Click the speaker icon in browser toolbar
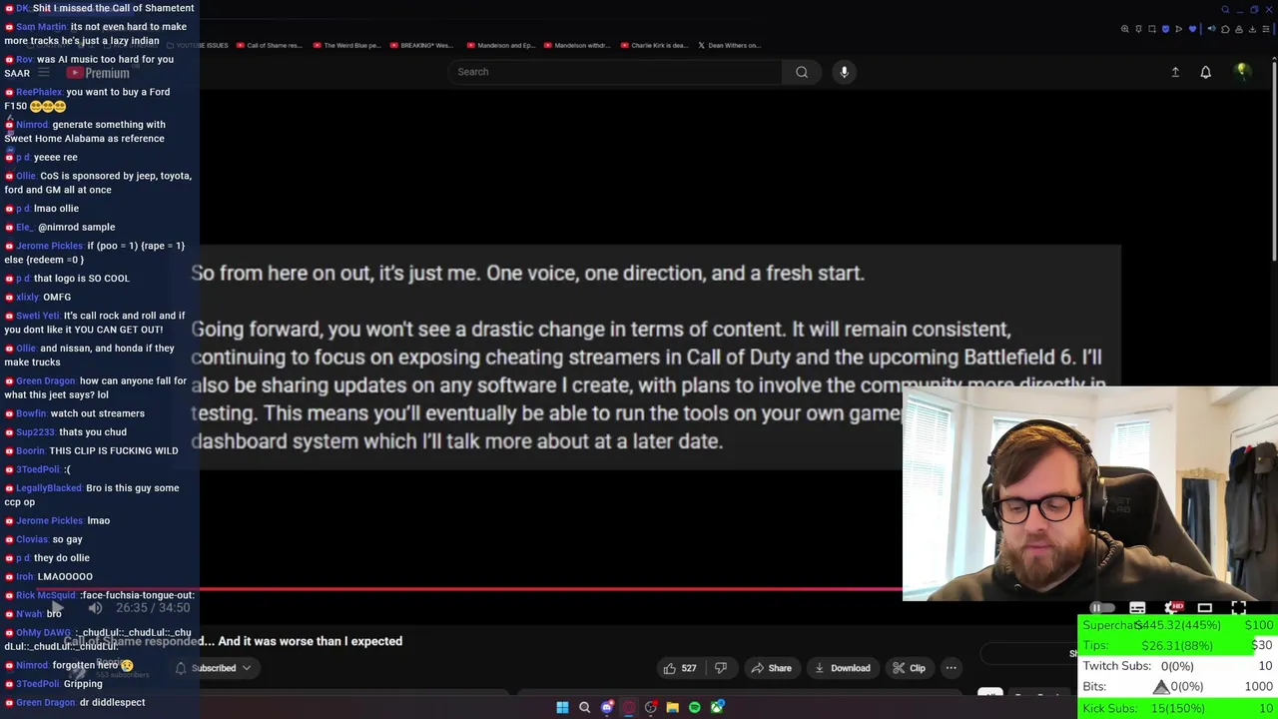 coord(1212,29)
